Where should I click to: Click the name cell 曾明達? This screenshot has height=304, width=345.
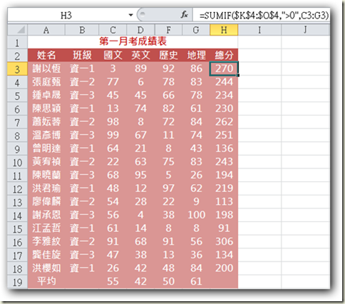click(x=46, y=148)
